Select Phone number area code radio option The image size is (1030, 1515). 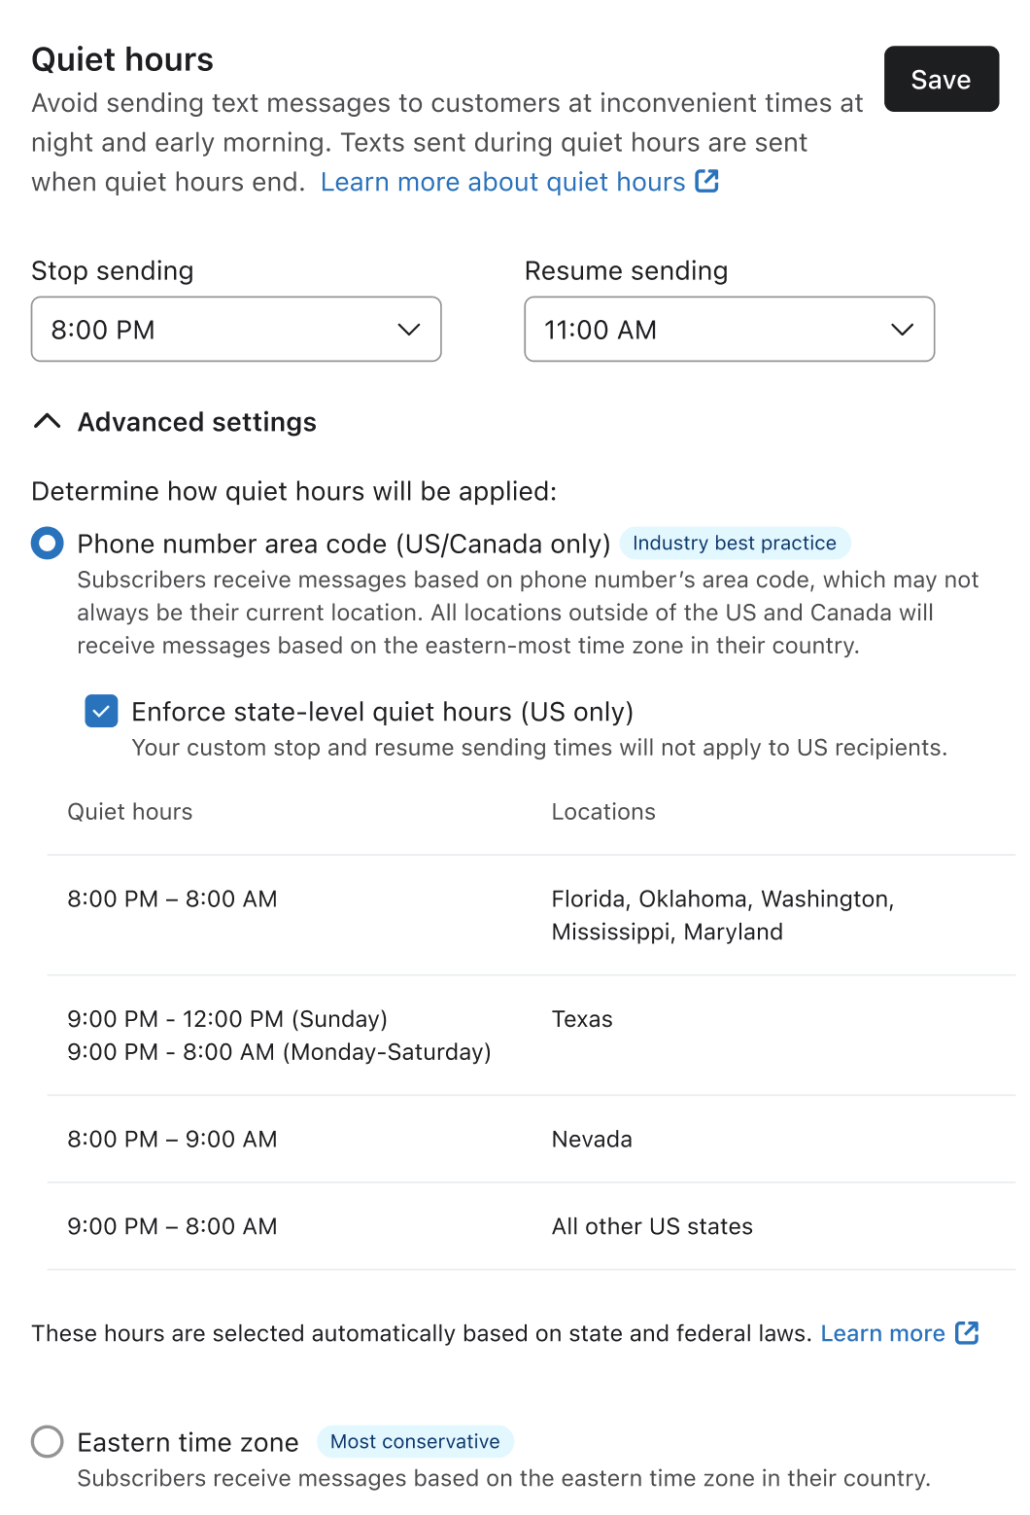point(47,543)
